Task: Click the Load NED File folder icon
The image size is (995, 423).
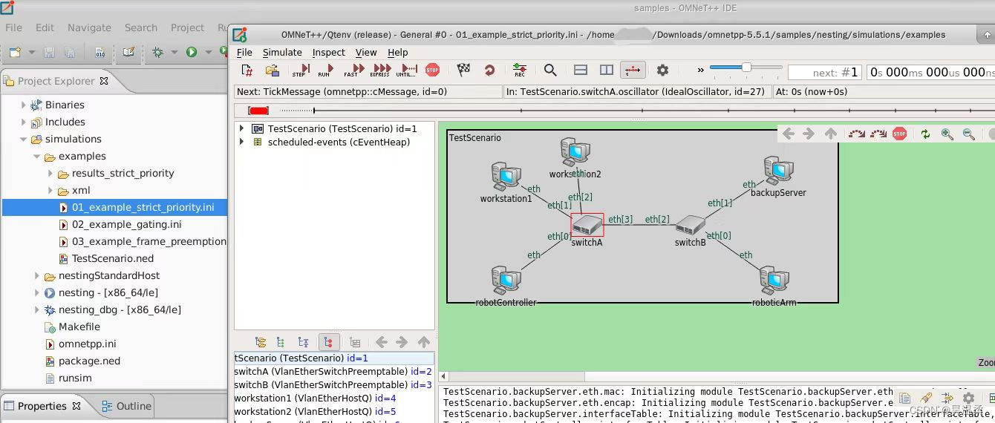Action: point(273,70)
